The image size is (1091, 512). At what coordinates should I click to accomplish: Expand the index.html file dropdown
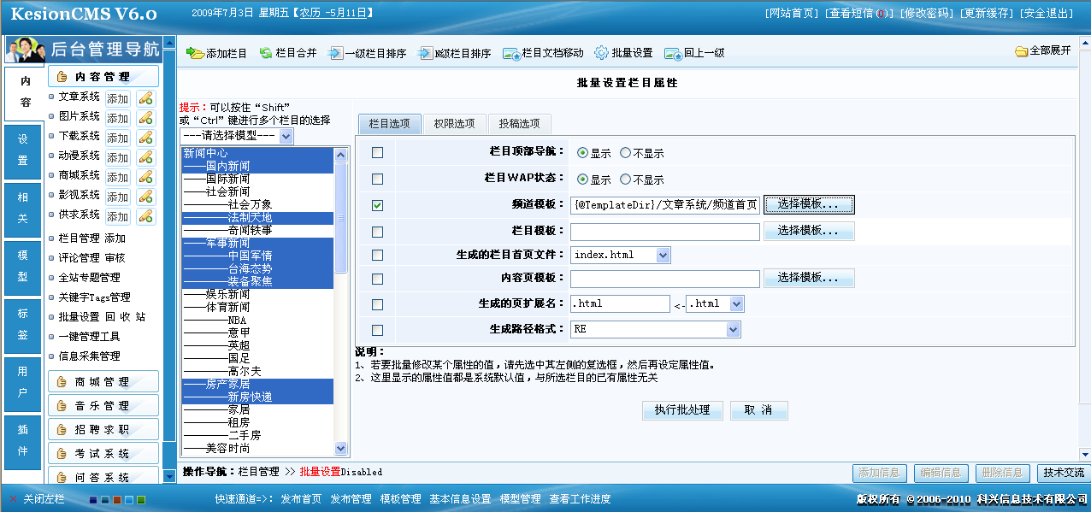tap(663, 255)
